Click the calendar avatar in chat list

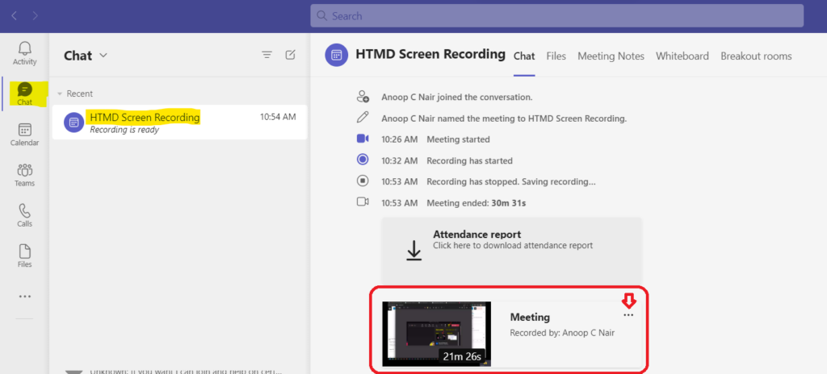[73, 123]
